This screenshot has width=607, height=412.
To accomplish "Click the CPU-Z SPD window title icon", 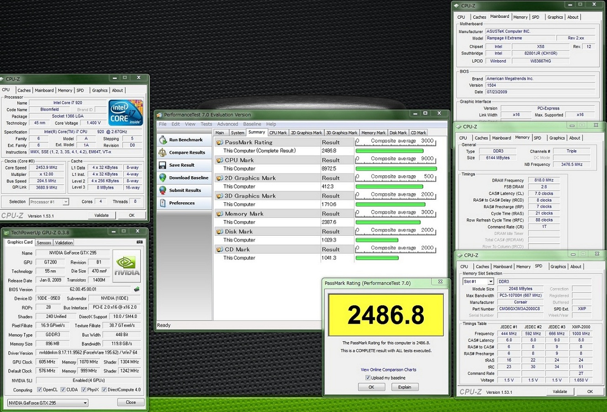I will [x=459, y=255].
